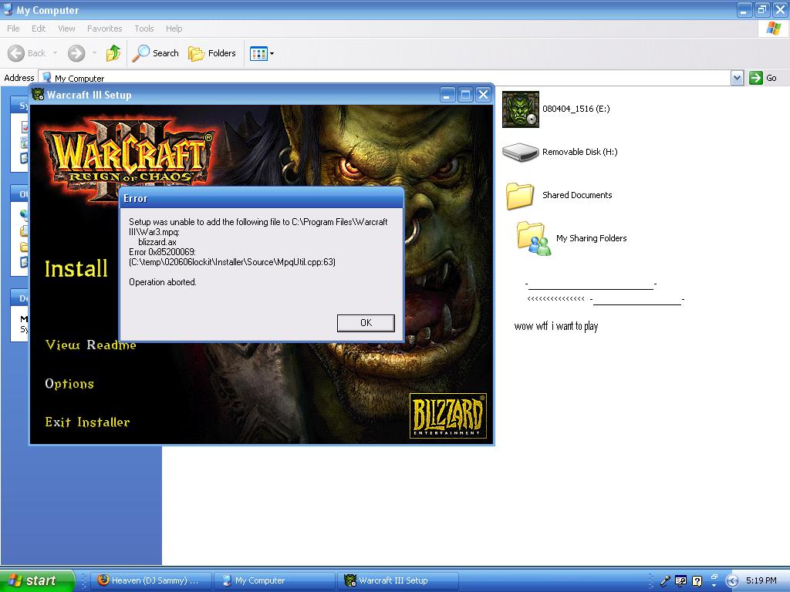Screen dimensions: 790x592
Task: Click the Search toolbar button
Action: (x=155, y=53)
